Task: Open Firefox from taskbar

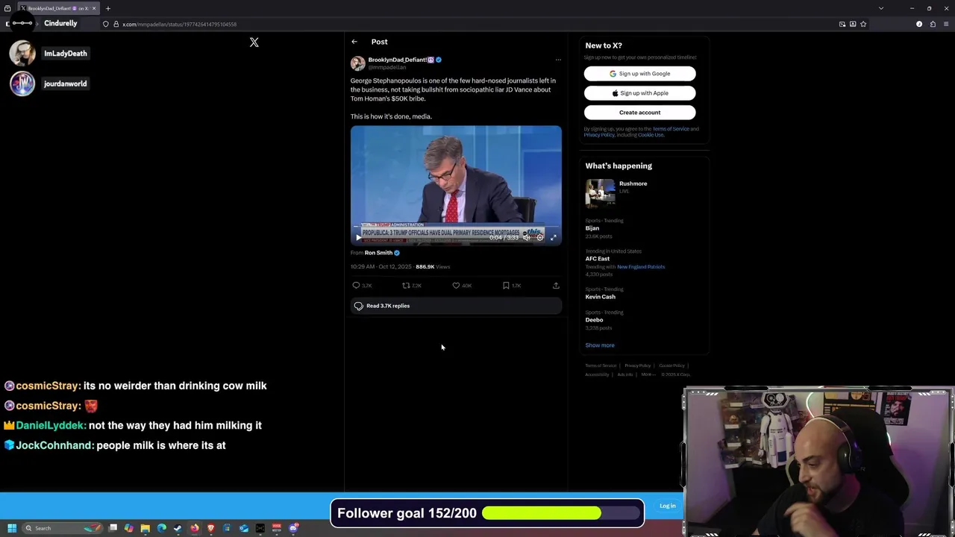Action: pyautogui.click(x=195, y=528)
